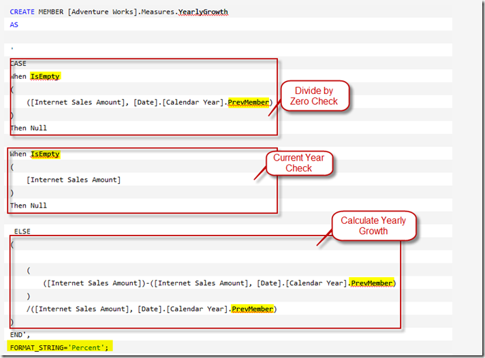Click the AS keyword

point(14,25)
